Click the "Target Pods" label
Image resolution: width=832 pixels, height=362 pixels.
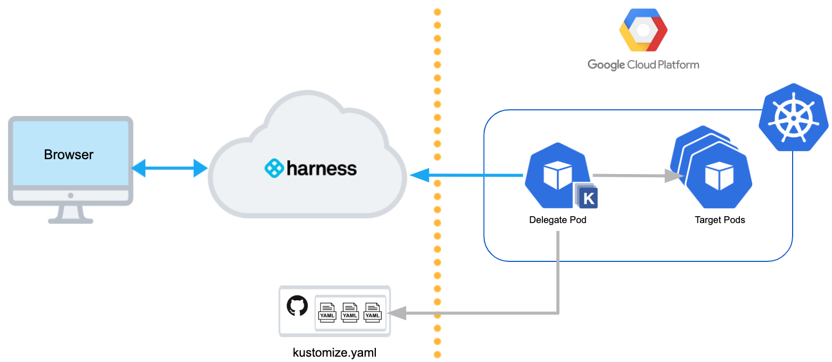(x=720, y=219)
